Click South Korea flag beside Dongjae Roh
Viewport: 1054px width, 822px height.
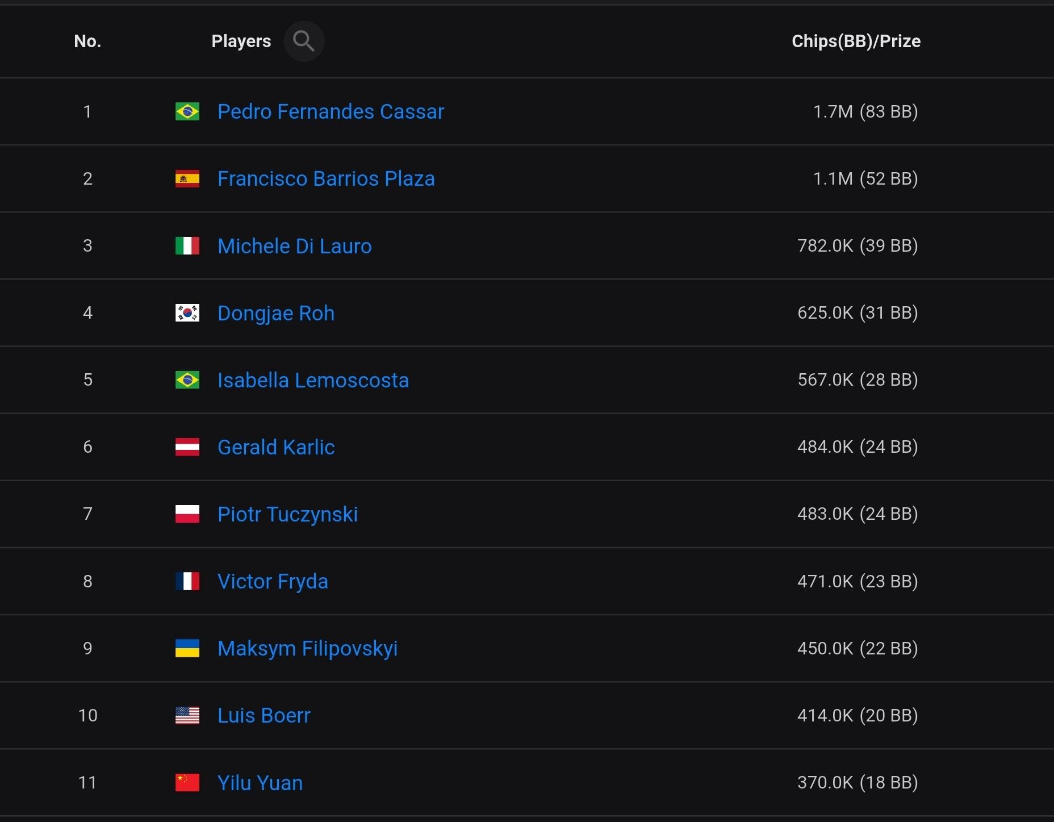point(187,313)
